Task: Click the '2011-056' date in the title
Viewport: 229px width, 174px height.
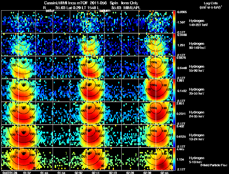Action: [x=98, y=3]
